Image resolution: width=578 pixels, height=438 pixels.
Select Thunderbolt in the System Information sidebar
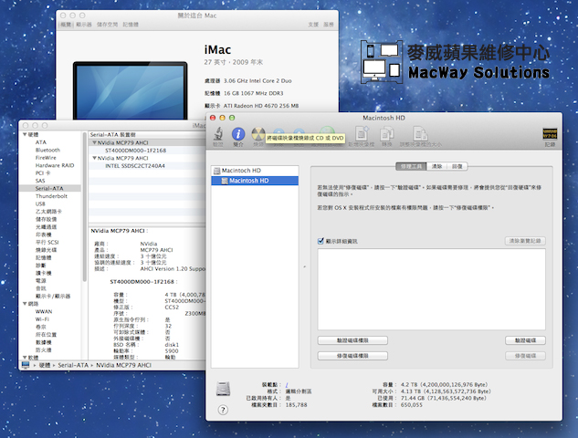coord(51,196)
